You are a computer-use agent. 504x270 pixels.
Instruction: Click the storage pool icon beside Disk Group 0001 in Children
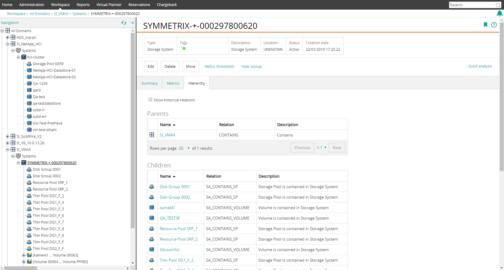152,187
